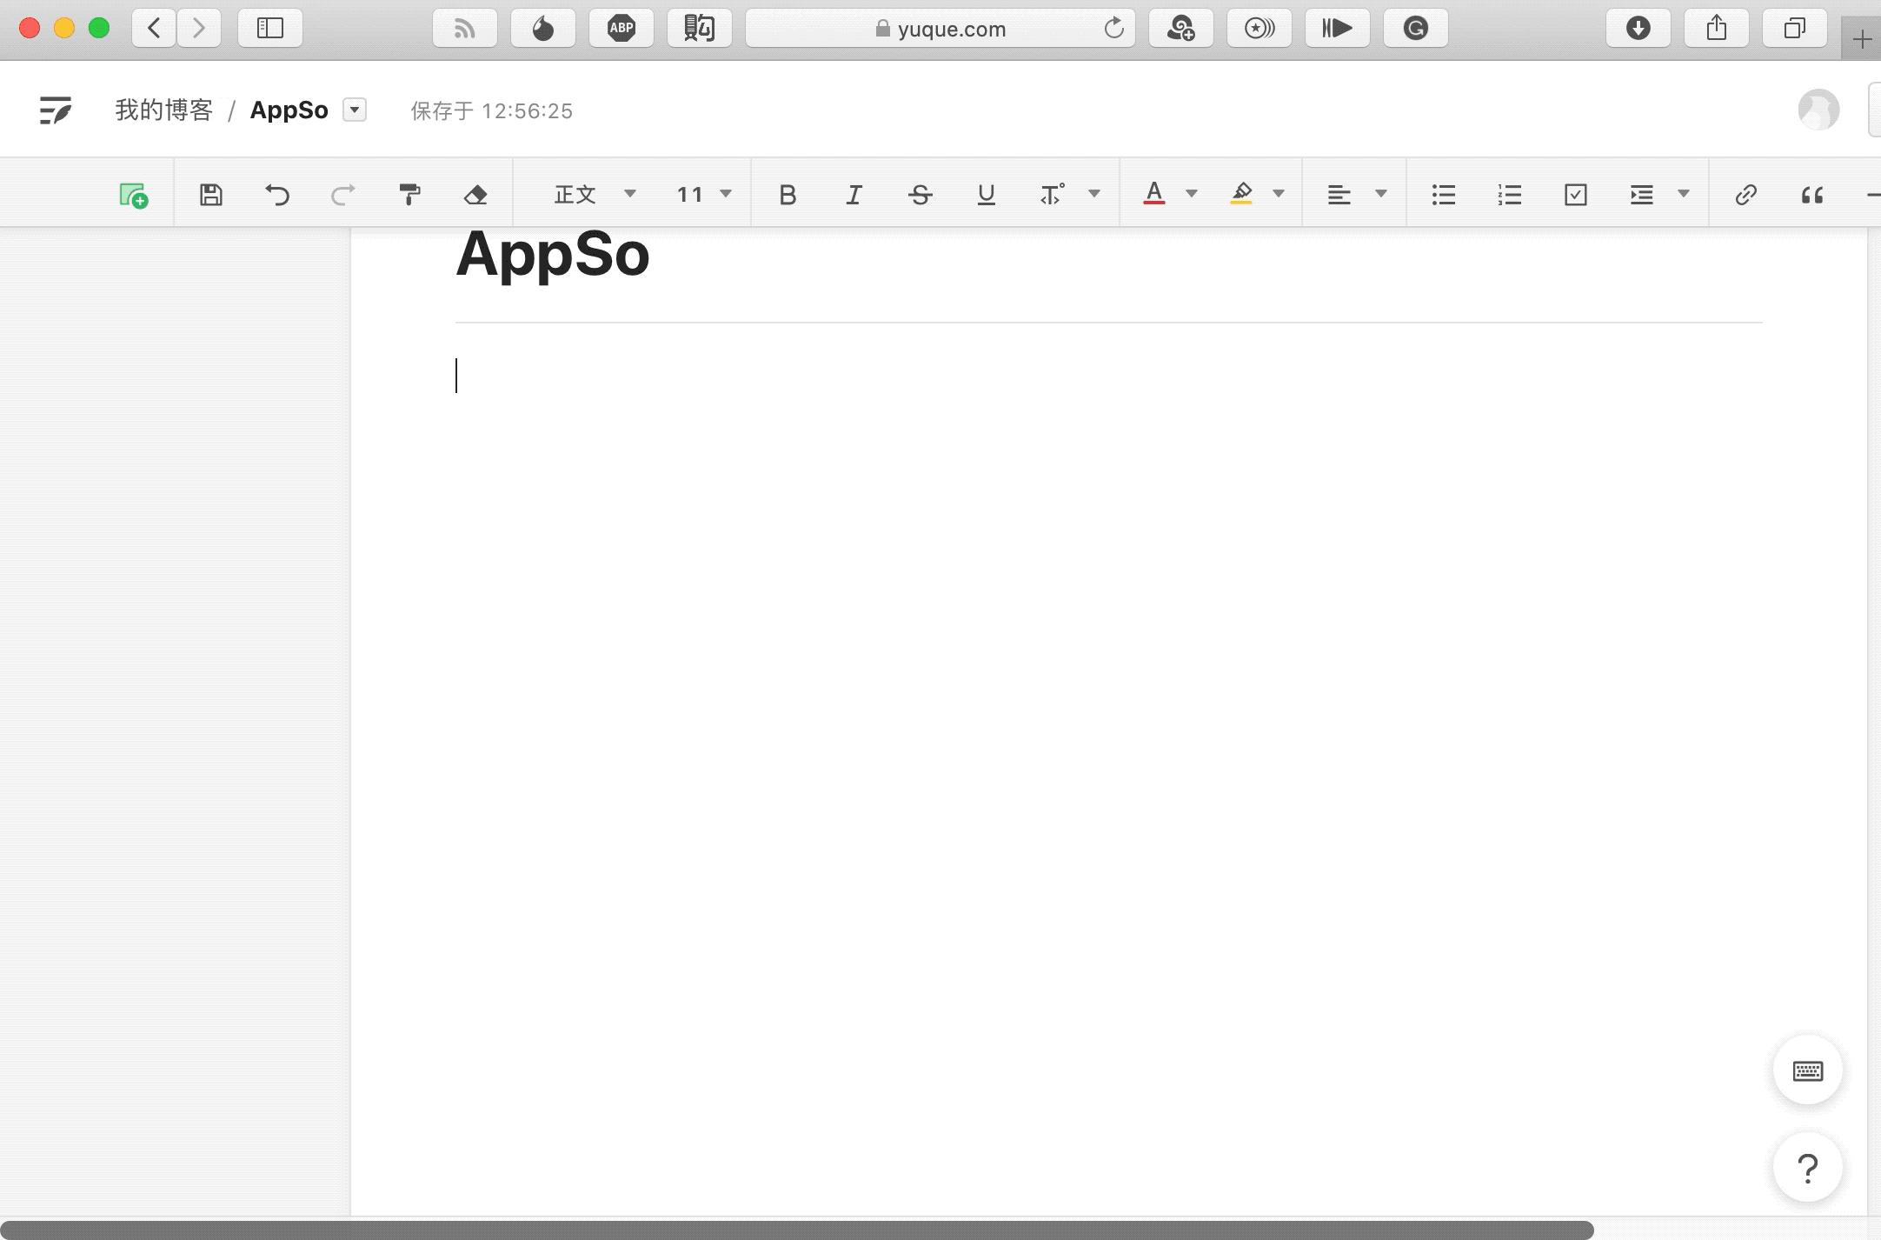
Task: Toggle the Safari sidebar button
Action: 269,28
